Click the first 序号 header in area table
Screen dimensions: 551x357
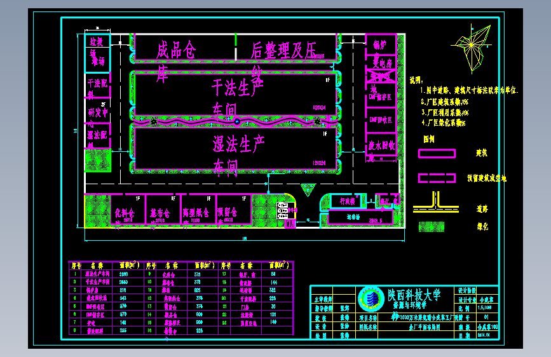point(76,266)
